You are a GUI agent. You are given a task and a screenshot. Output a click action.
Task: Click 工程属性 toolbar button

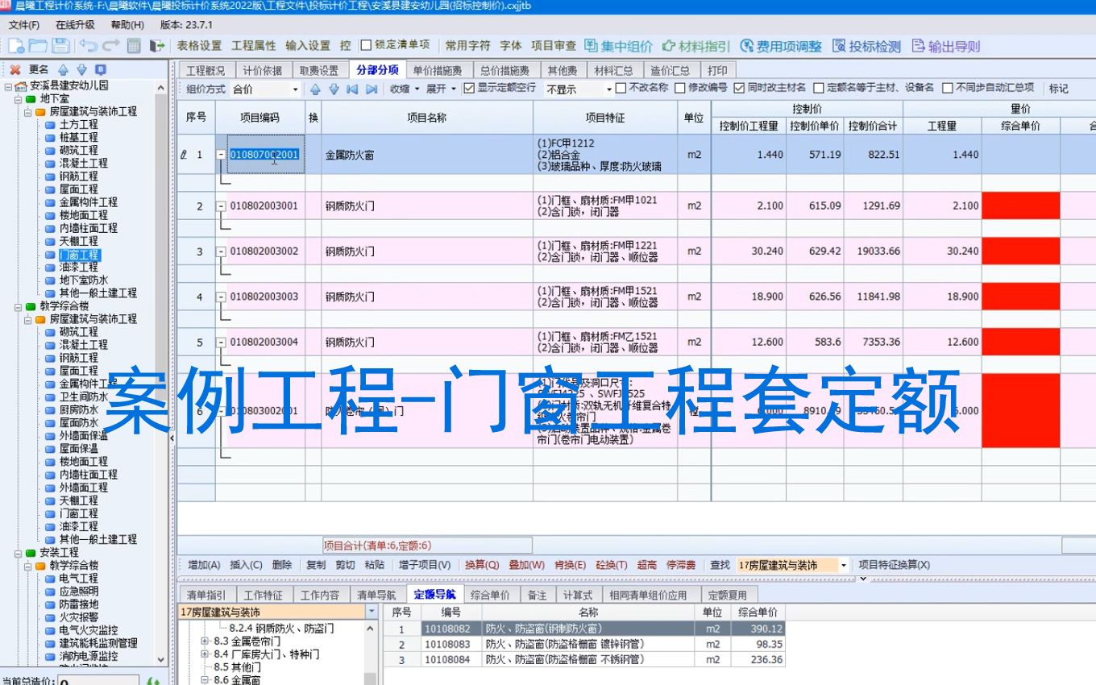point(253,46)
